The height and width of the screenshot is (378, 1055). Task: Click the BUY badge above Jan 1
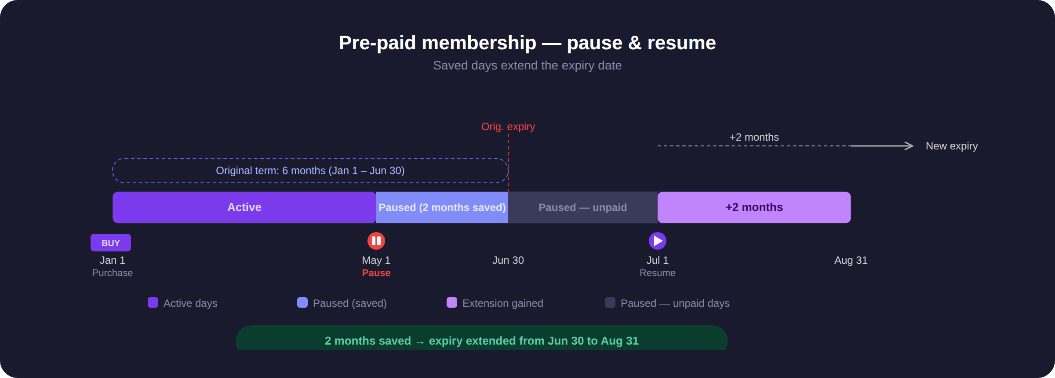point(111,243)
